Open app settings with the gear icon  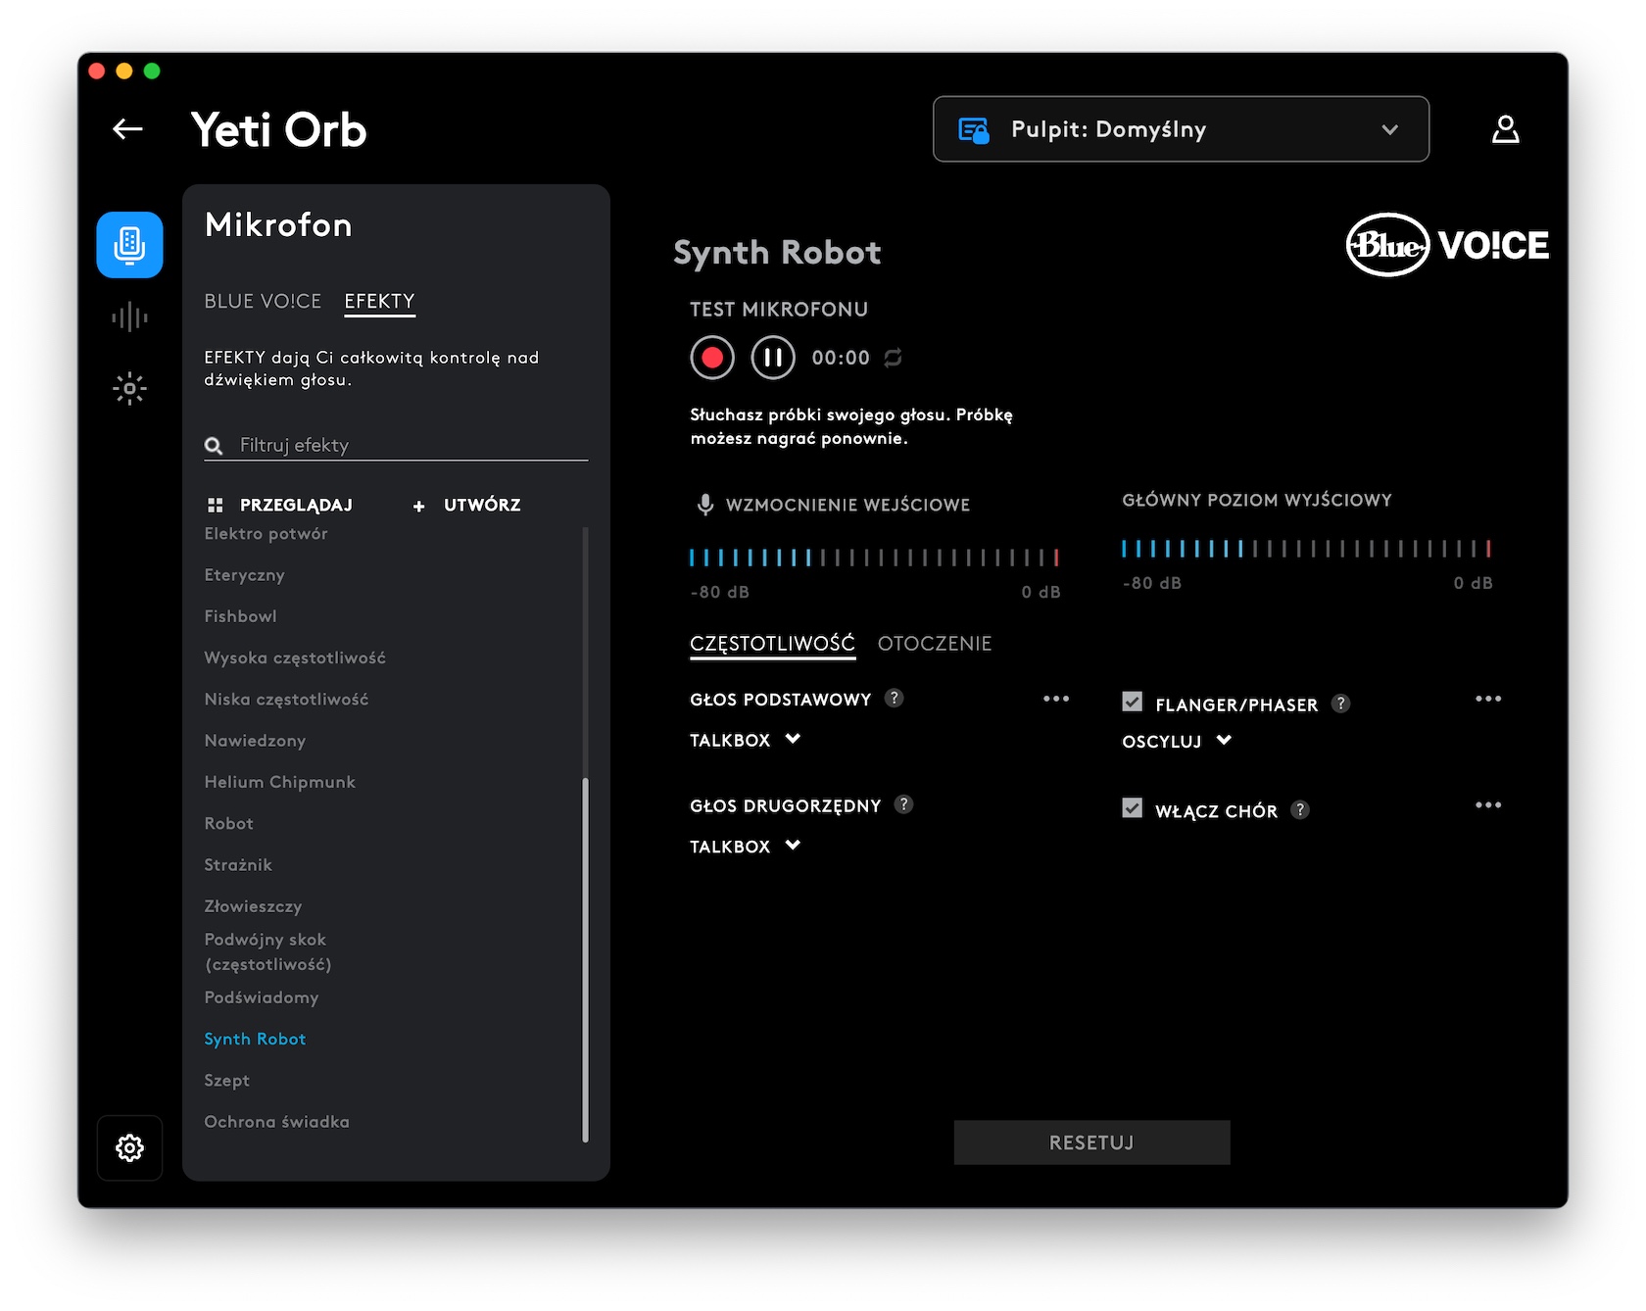pos(129,1147)
